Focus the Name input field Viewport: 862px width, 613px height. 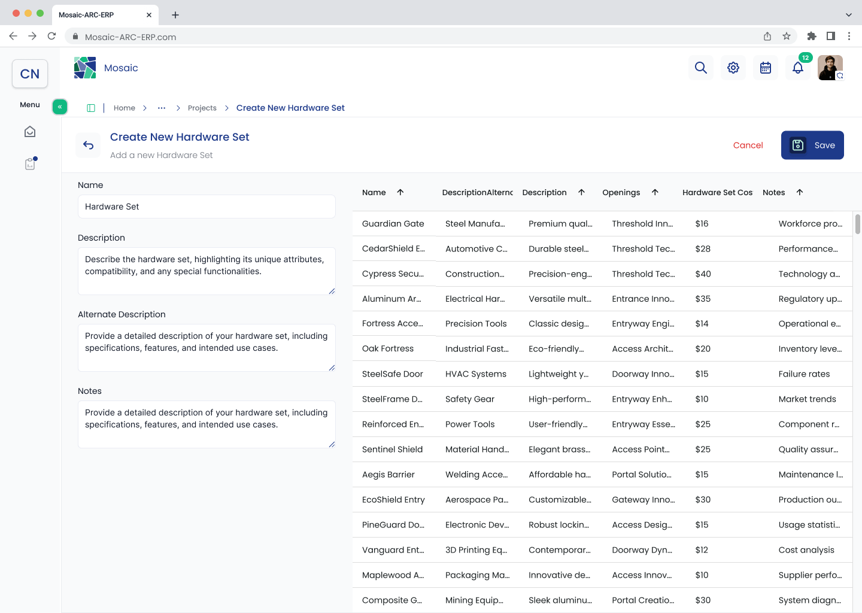pos(207,207)
